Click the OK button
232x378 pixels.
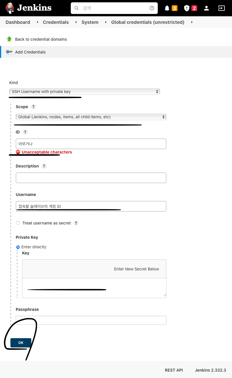coord(21,343)
